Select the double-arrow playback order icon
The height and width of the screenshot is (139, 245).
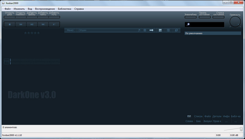[x=151, y=30]
